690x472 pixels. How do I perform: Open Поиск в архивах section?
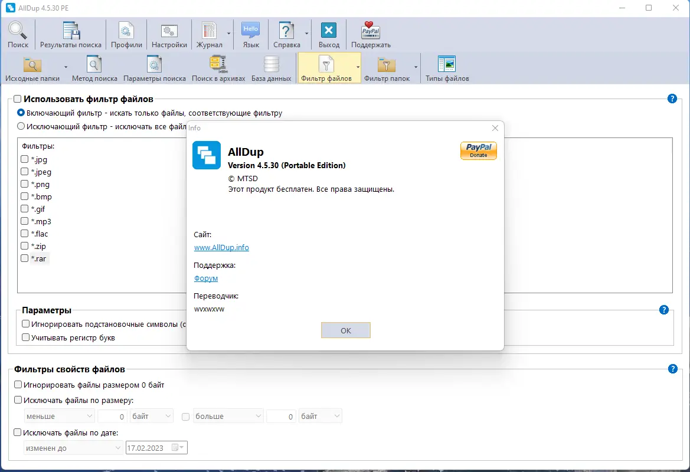218,68
